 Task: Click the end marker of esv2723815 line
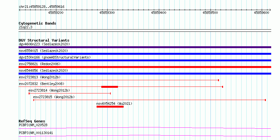265,100
